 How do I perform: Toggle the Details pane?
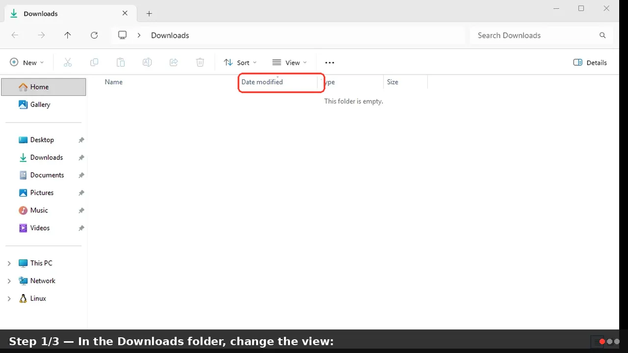(x=590, y=62)
